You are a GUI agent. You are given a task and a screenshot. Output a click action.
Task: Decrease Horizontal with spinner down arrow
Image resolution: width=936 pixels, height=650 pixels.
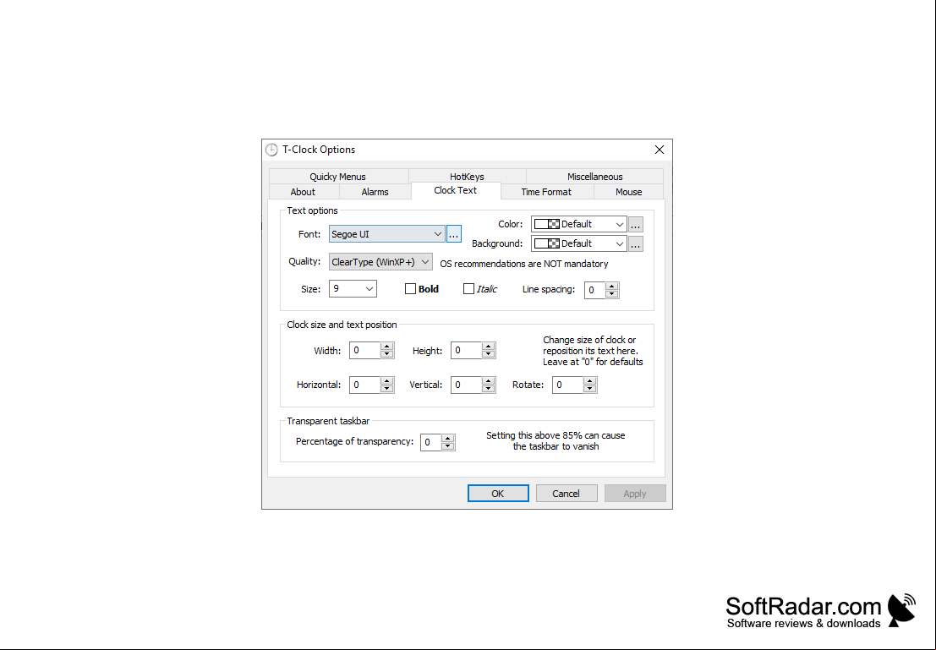pos(386,389)
